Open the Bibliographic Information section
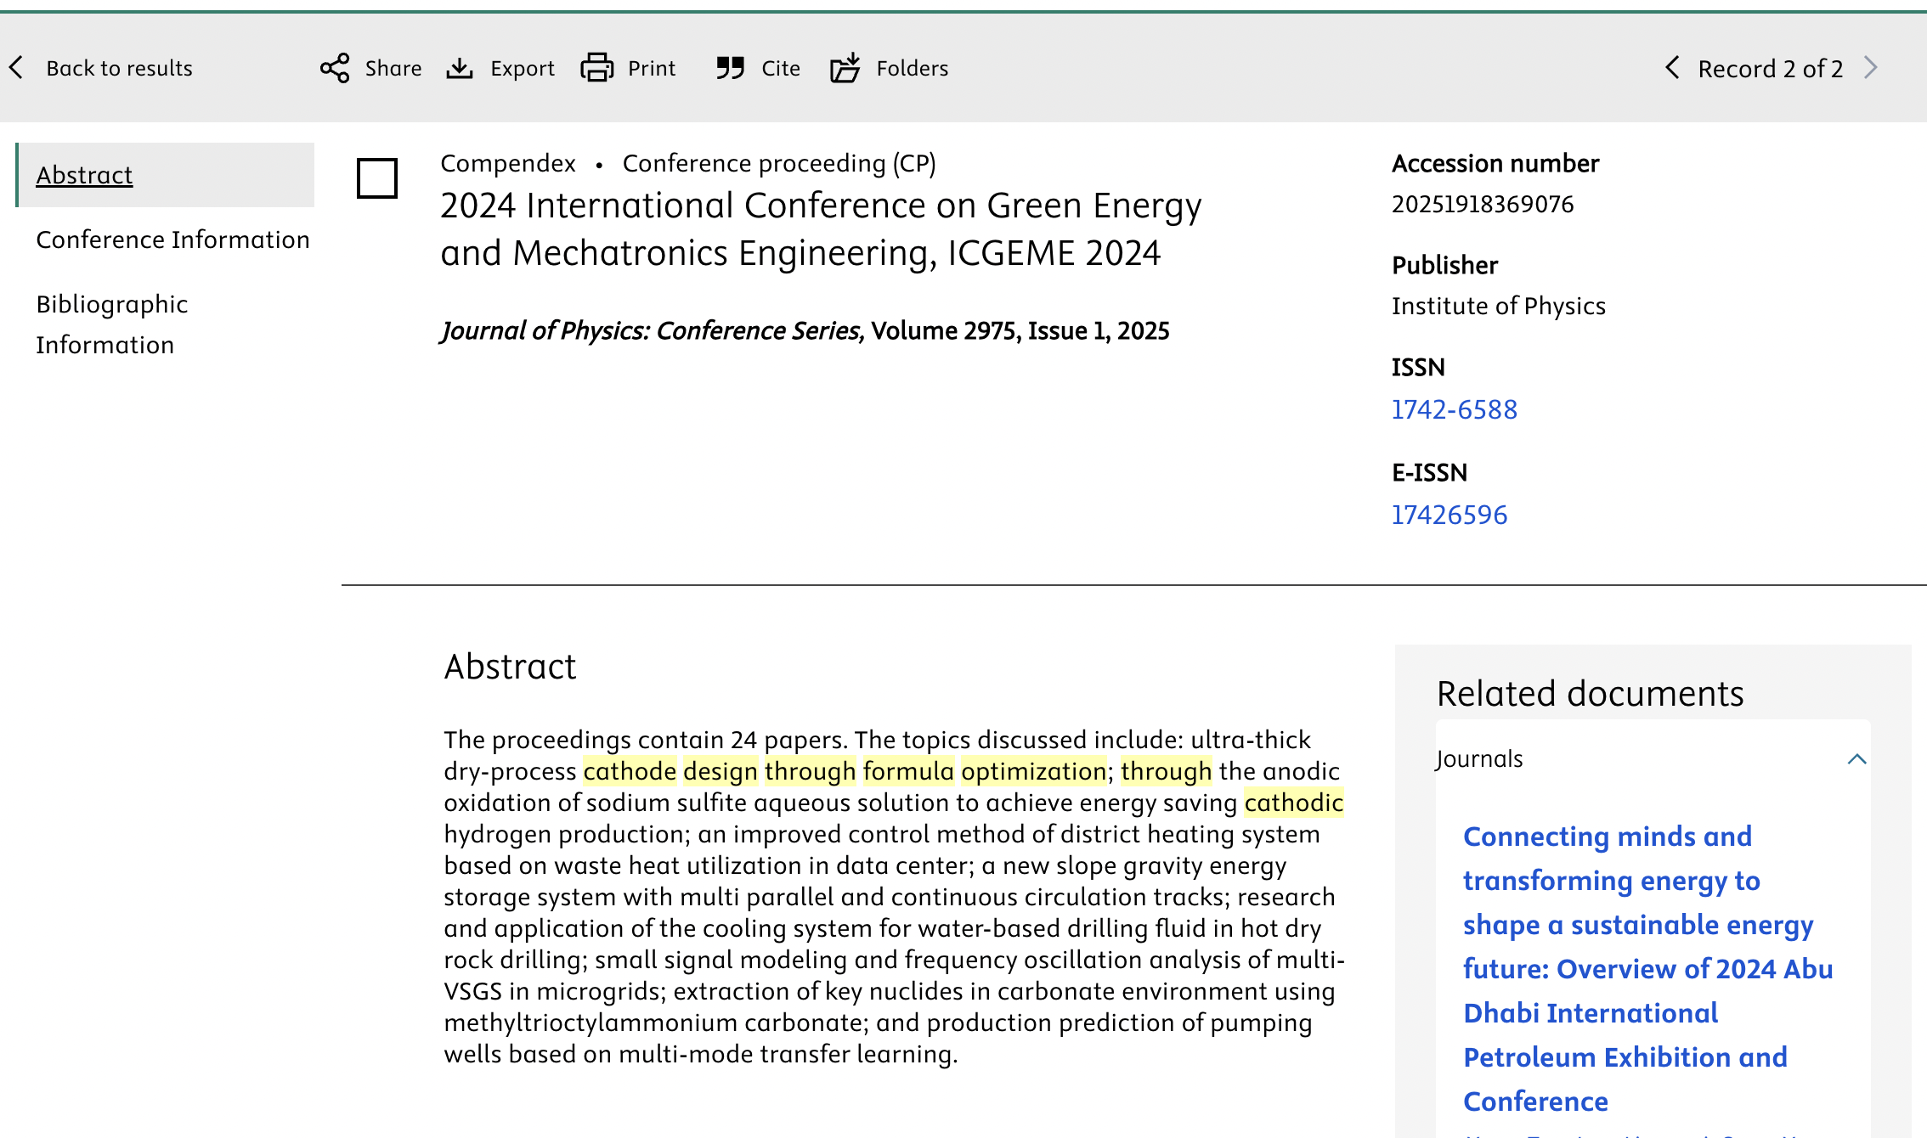1927x1138 pixels. (111, 324)
